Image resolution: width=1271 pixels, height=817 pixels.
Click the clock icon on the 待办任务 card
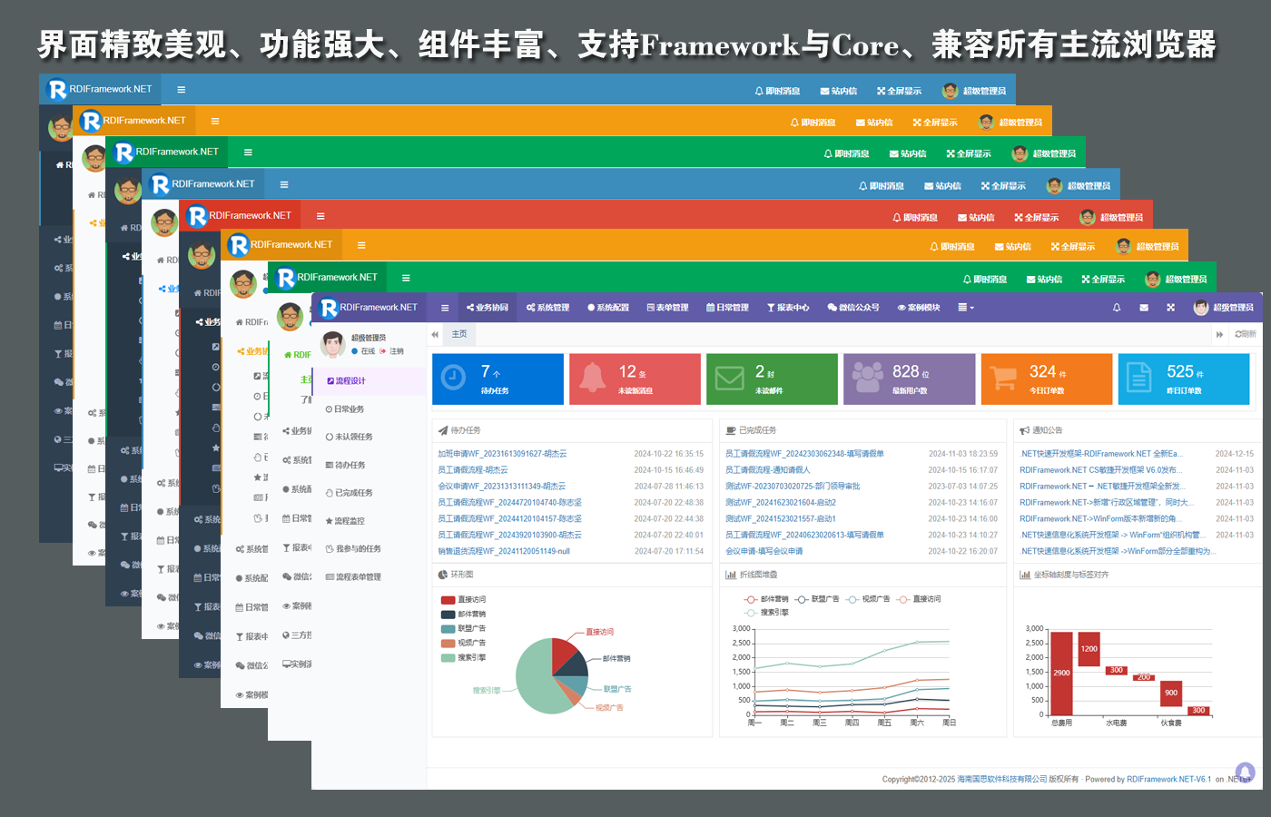[453, 377]
